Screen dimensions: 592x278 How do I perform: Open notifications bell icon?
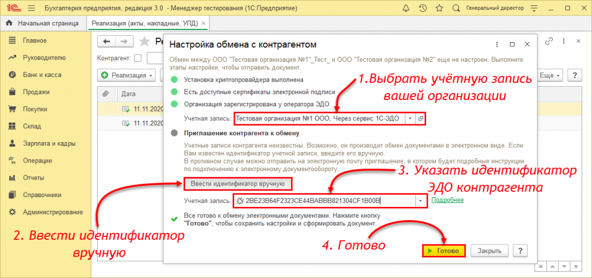pyautogui.click(x=406, y=8)
